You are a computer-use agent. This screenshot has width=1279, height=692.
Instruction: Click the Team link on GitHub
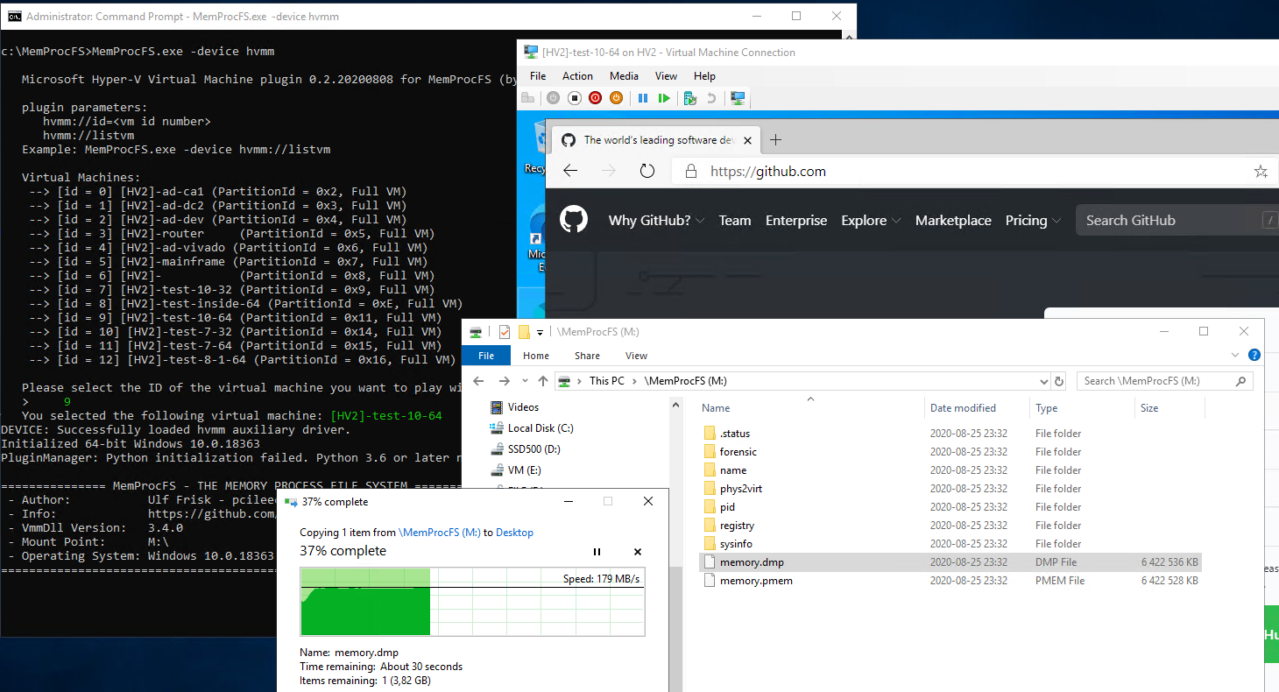click(x=735, y=221)
